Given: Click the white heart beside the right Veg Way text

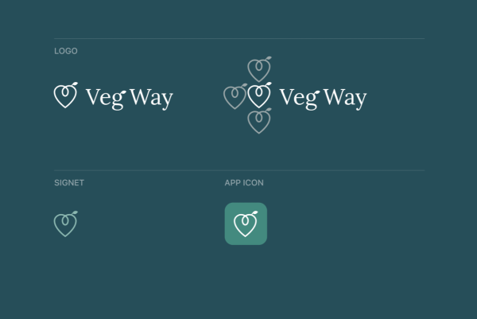Looking at the screenshot, I should click(259, 95).
